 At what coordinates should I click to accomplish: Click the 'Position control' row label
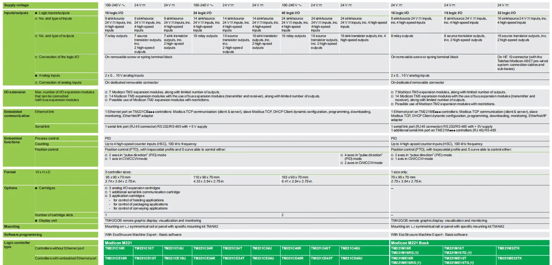[47, 150]
